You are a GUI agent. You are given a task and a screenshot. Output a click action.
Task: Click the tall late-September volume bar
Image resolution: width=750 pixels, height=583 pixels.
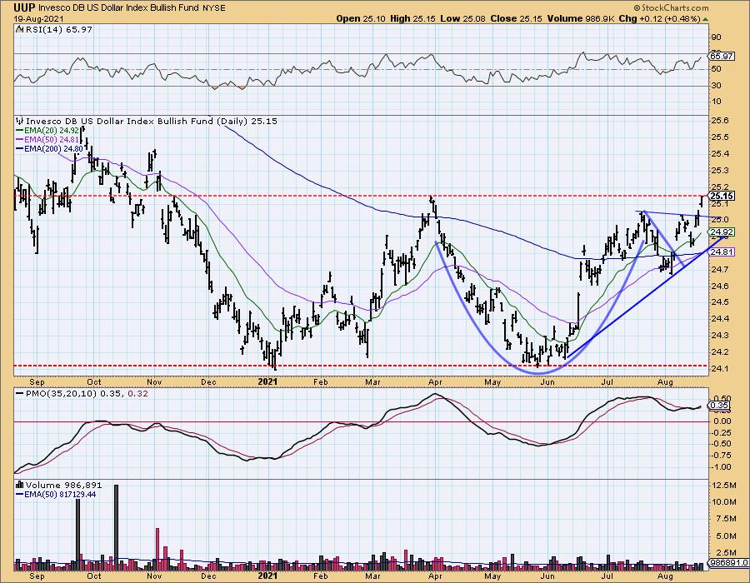tap(78, 536)
